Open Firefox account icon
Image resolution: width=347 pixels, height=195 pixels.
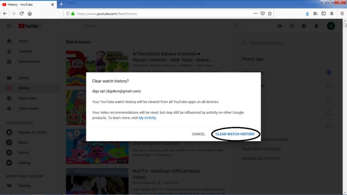coord(332,13)
